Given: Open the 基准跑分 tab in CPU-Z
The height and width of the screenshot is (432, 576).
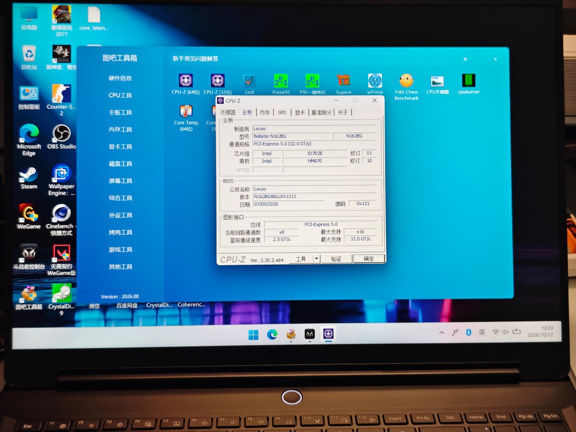Looking at the screenshot, I should (321, 112).
